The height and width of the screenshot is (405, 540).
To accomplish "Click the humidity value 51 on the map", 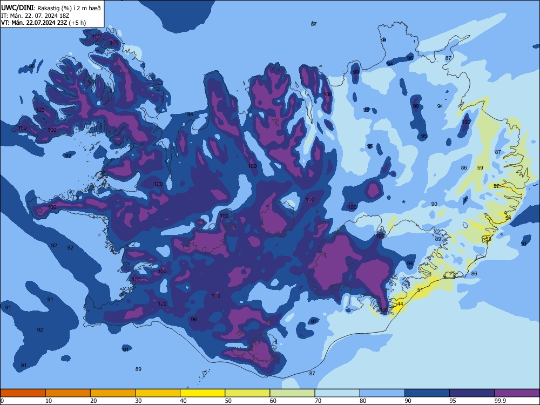I will [420, 289].
